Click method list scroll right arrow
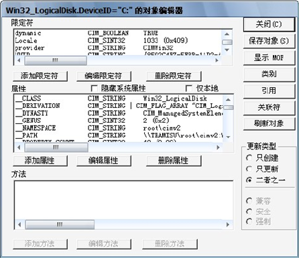The height and width of the screenshot is (258, 299). point(228,224)
